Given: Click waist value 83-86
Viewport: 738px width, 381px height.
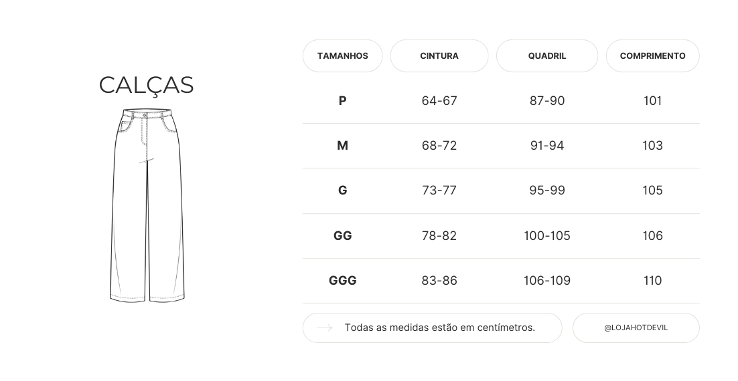Looking at the screenshot, I should (439, 281).
